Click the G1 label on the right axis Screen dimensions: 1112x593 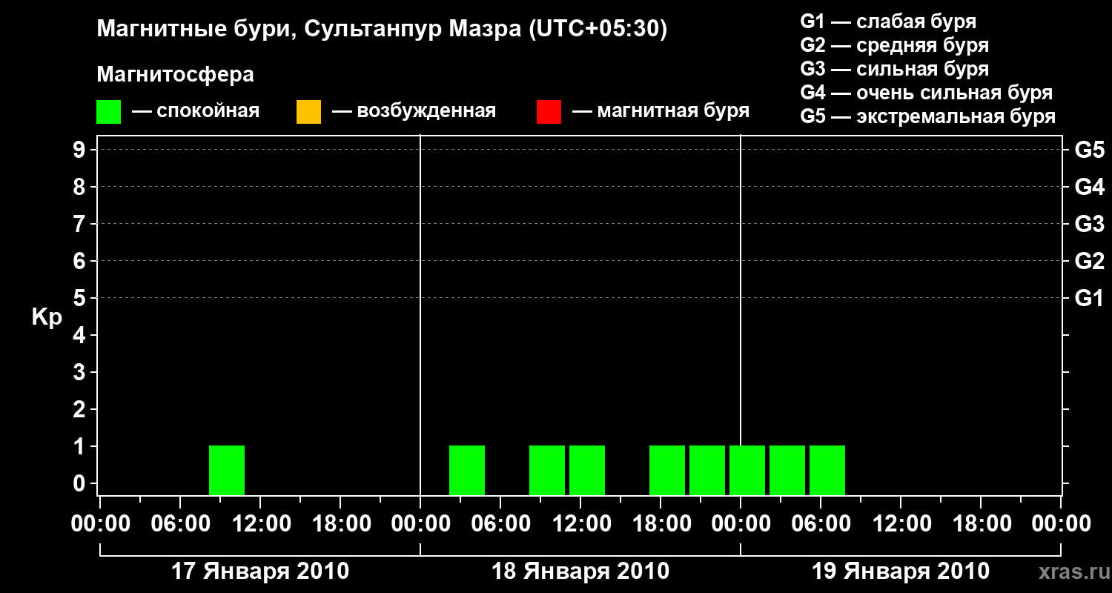coord(1089,299)
